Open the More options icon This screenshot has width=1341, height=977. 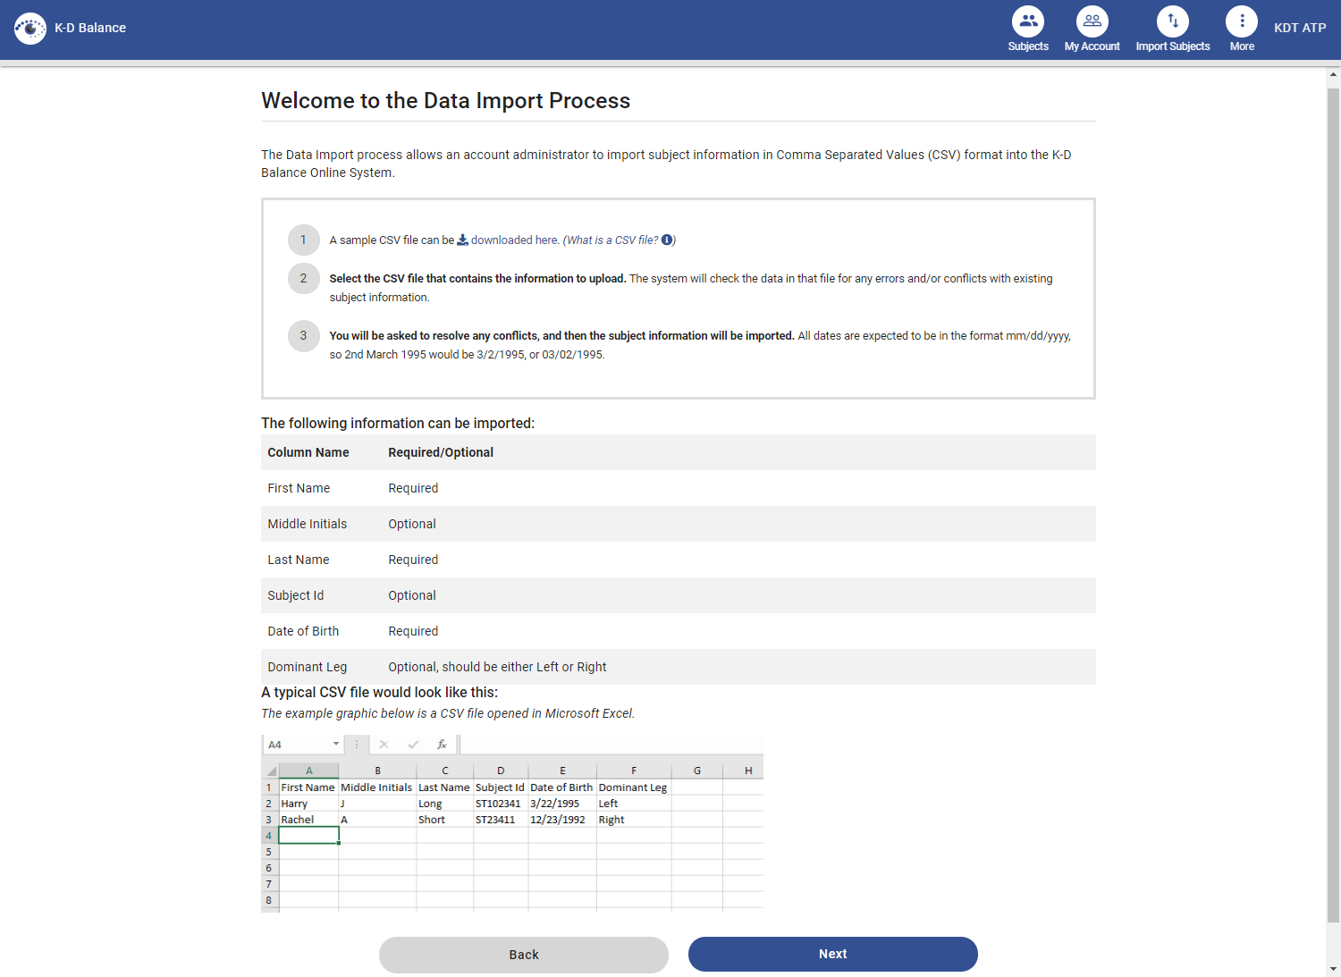pyautogui.click(x=1241, y=20)
